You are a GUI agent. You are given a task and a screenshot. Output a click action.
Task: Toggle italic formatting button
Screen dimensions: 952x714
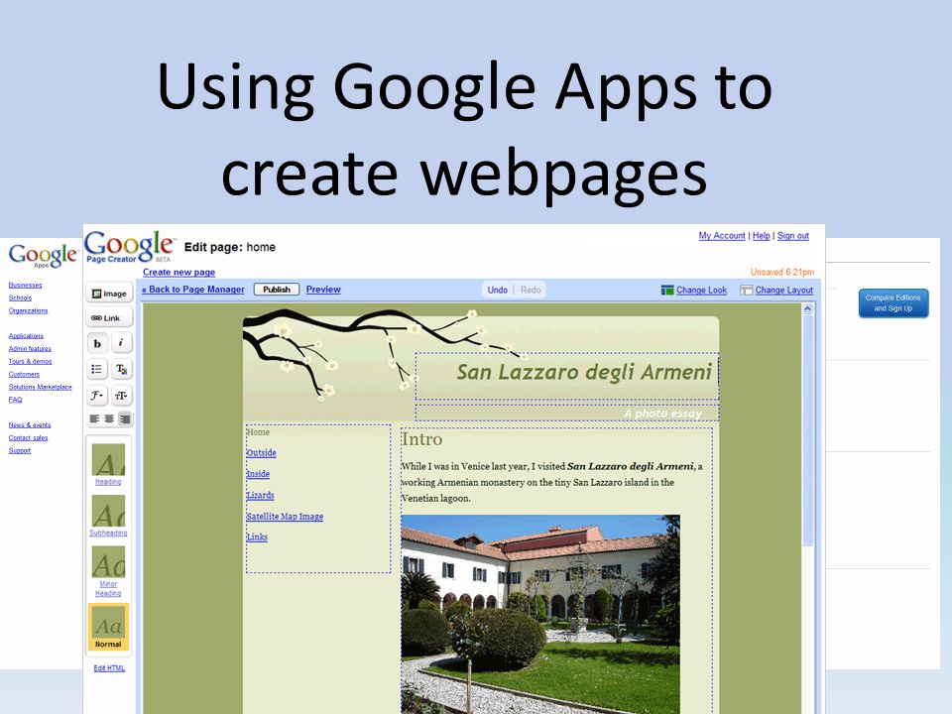[x=121, y=343]
